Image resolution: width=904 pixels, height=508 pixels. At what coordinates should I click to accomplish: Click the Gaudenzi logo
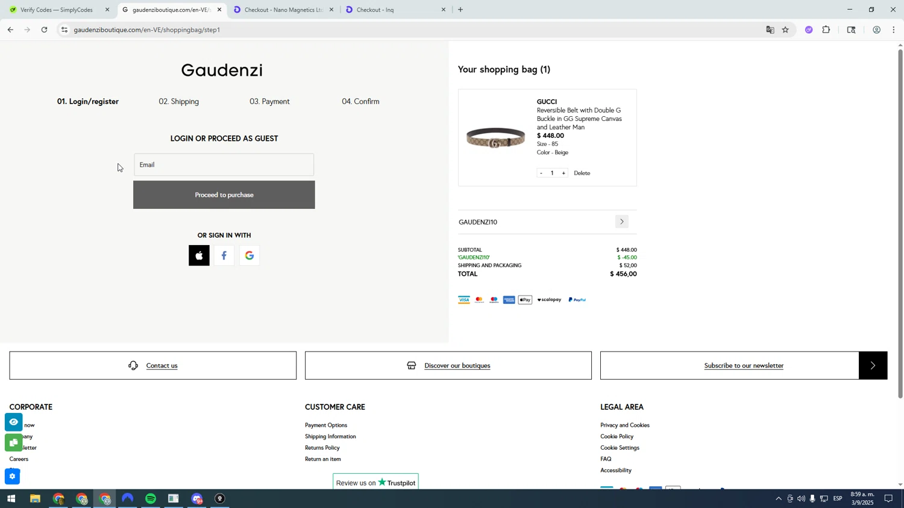[222, 70]
